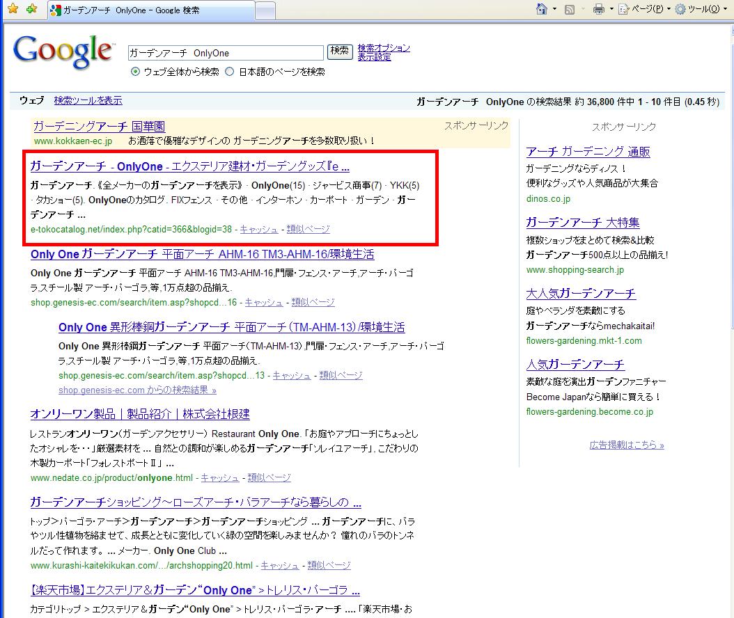Screen dimensions: 734x618
Task: Click the Add to Favorites icon
Action: tap(31, 9)
